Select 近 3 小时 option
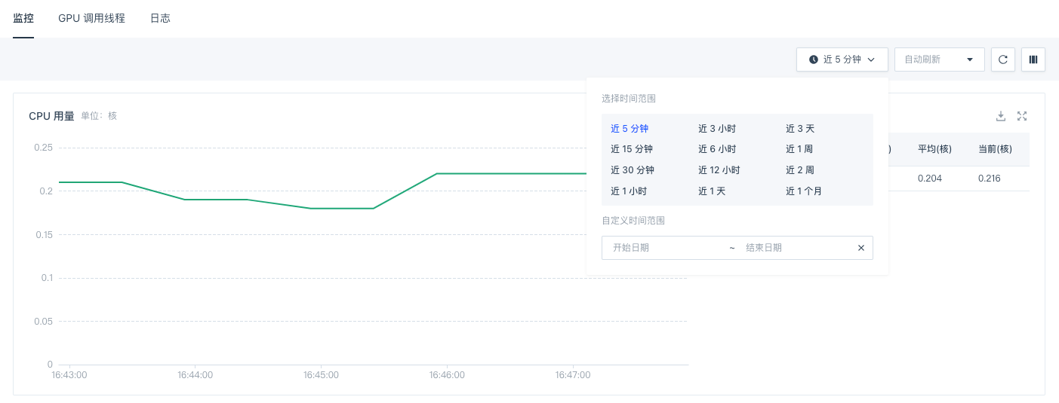1059x403 pixels. coord(717,129)
